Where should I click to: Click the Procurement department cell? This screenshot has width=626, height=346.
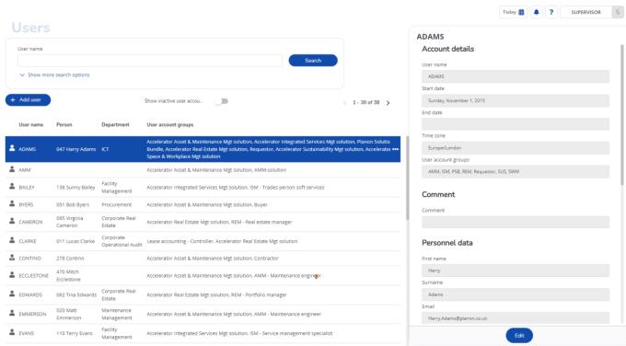coord(117,204)
